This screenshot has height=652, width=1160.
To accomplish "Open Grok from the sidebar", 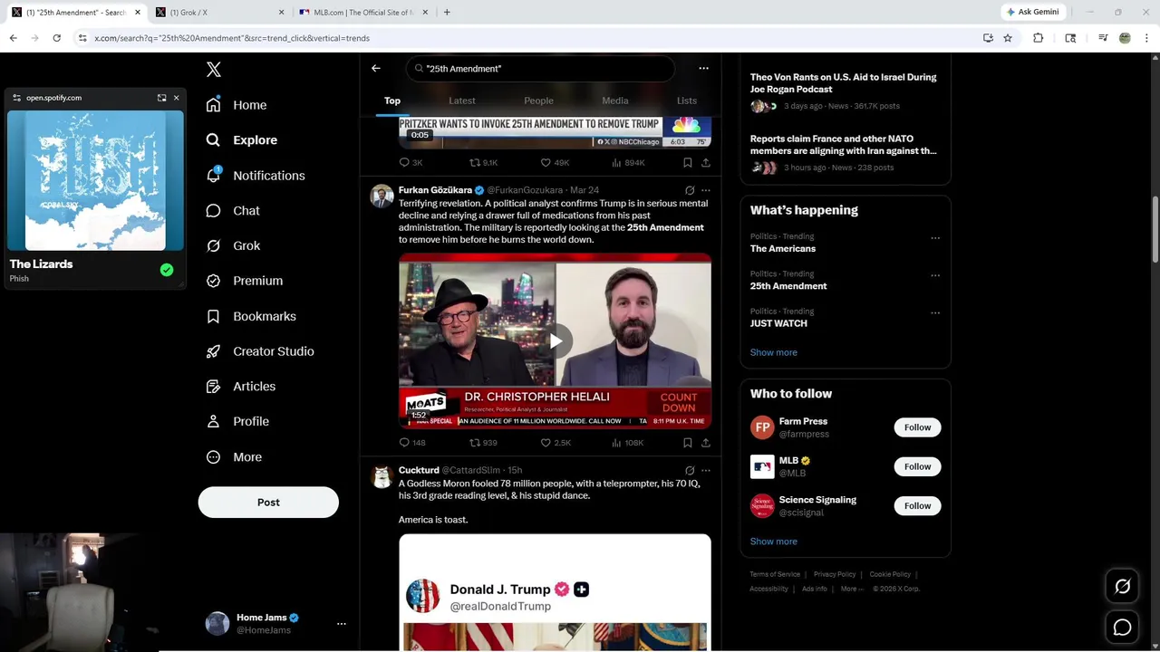I will point(233,245).
